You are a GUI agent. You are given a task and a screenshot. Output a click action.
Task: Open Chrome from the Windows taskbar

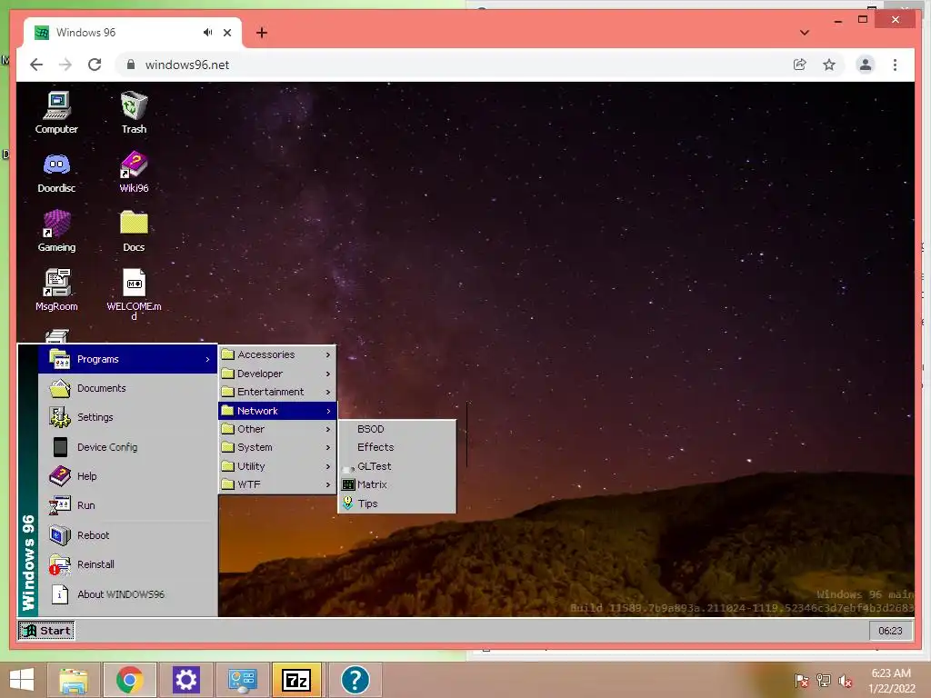130,680
